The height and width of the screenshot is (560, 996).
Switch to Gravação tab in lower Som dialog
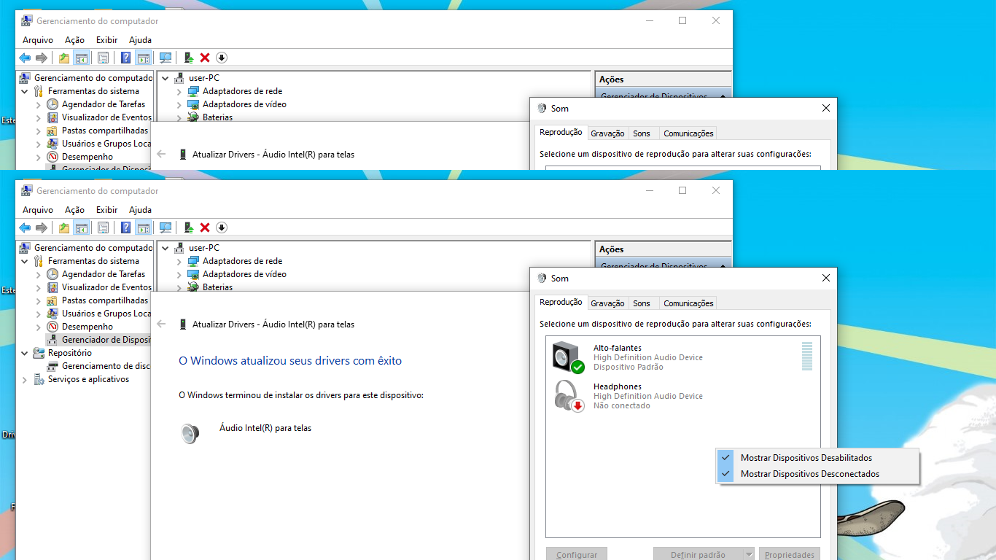[607, 303]
